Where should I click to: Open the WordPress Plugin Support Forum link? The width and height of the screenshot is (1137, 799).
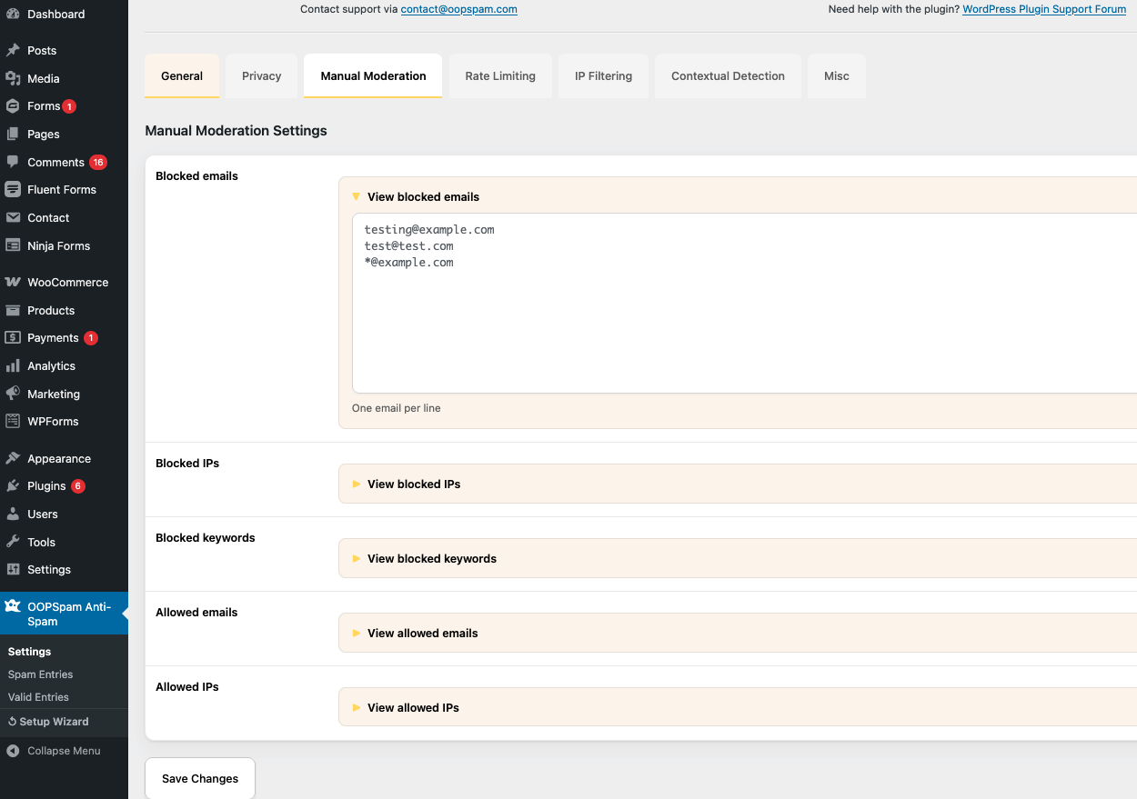pos(1044,10)
